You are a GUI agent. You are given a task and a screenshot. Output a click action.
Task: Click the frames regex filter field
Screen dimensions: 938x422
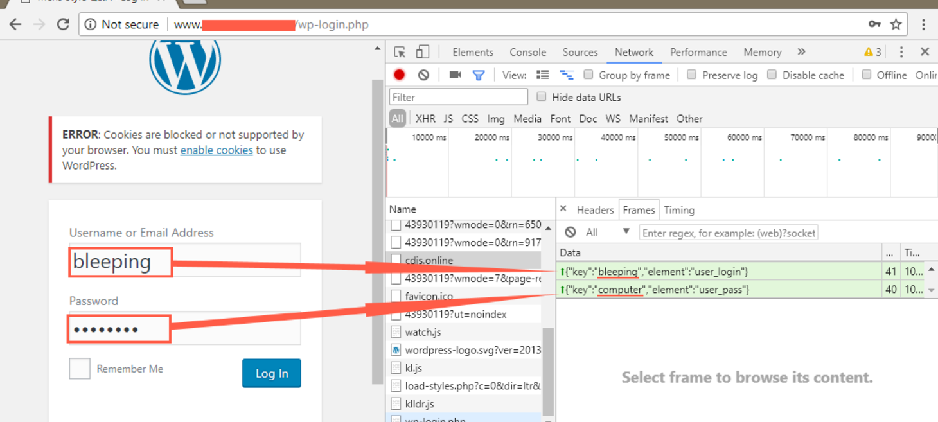729,233
